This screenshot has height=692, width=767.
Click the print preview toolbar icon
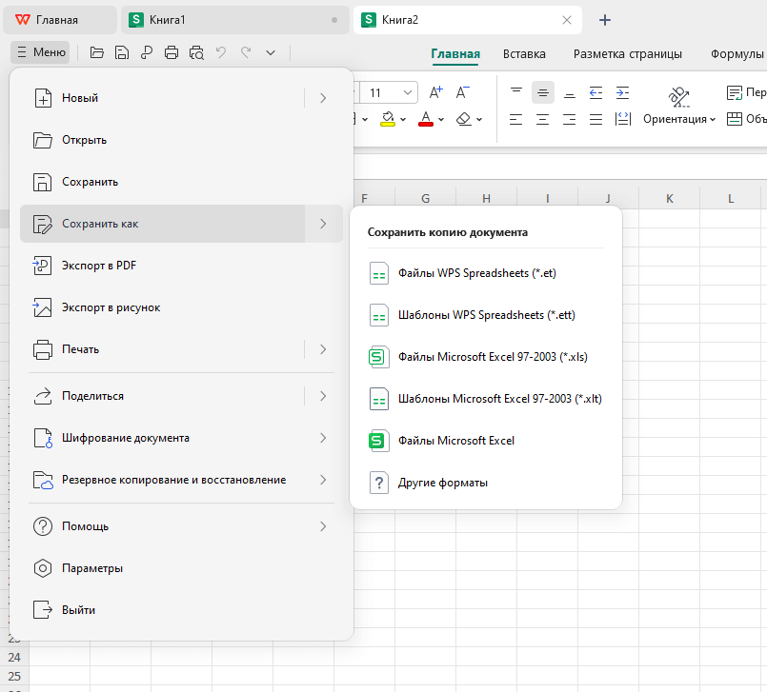[196, 52]
